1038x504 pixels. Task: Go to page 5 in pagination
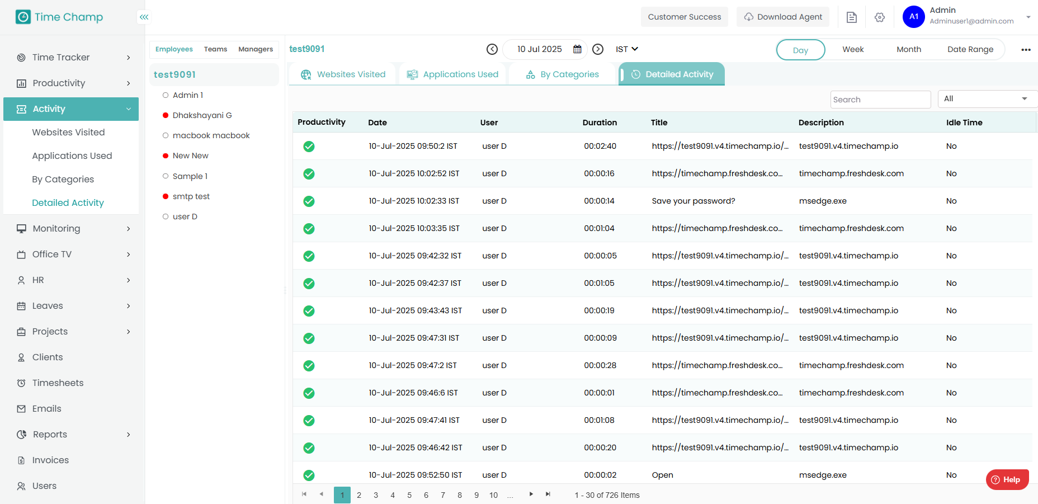[409, 495]
